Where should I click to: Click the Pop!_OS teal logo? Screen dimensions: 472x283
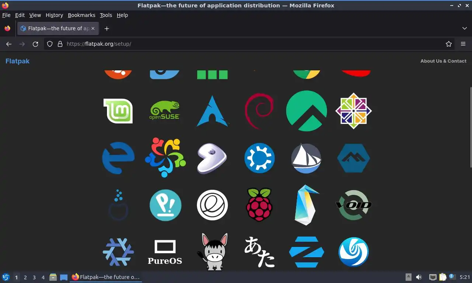(x=165, y=205)
